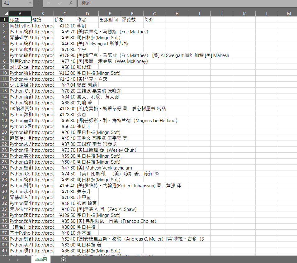Select the cell with Mahesh Venkitachalam
Viewport: 297px width, 263px height.
point(87,168)
